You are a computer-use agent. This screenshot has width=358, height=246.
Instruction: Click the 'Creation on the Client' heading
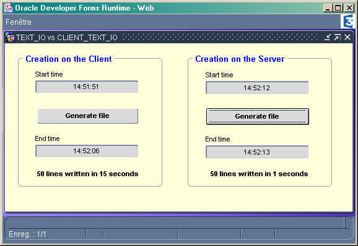pyautogui.click(x=69, y=59)
